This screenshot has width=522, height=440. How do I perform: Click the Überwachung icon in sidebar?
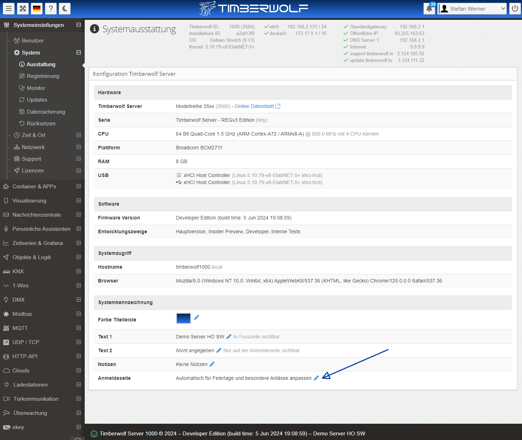click(x=6, y=413)
